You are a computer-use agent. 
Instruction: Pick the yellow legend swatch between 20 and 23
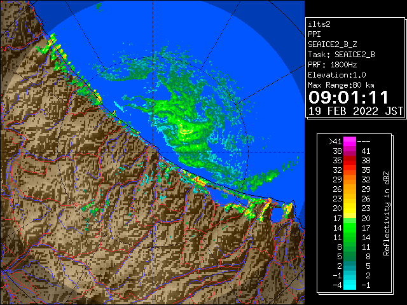pyautogui.click(x=350, y=208)
